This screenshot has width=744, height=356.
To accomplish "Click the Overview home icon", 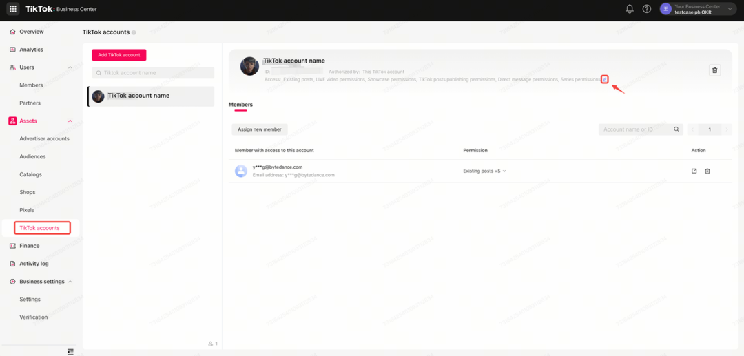I will (13, 32).
